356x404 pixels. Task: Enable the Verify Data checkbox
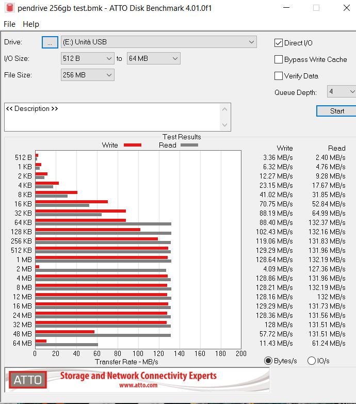[279, 76]
